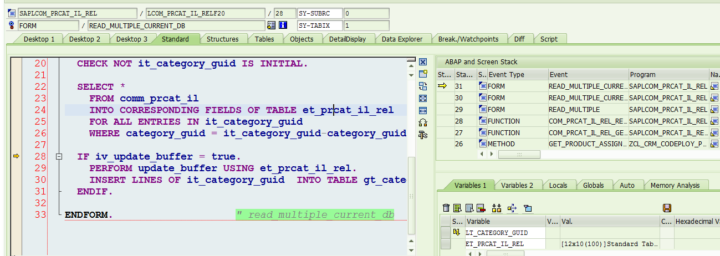Select the READ_MULTIPLE event at level 29

click(588, 109)
